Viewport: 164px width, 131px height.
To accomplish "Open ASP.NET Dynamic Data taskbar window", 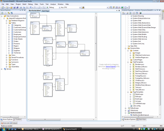I will (x=51, y=129).
